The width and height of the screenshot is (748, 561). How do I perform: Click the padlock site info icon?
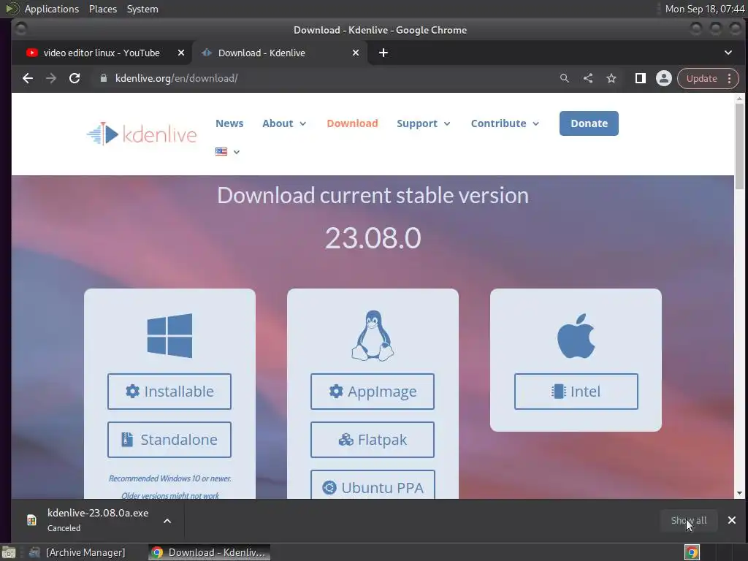[104, 78]
